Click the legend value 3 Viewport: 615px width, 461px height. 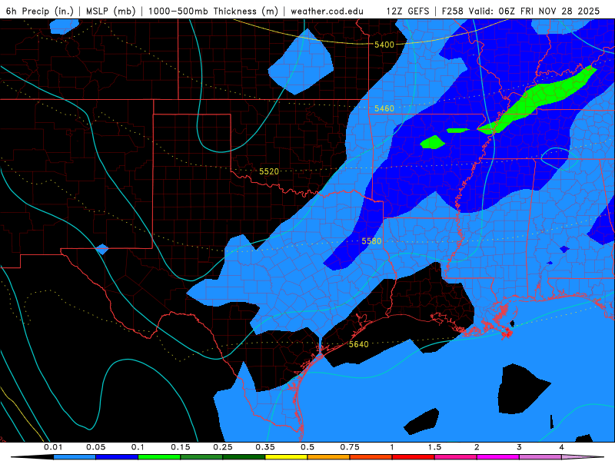click(x=520, y=447)
